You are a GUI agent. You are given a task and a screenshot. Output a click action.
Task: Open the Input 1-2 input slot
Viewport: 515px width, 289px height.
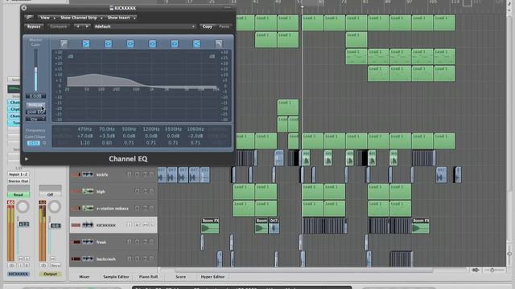point(19,174)
